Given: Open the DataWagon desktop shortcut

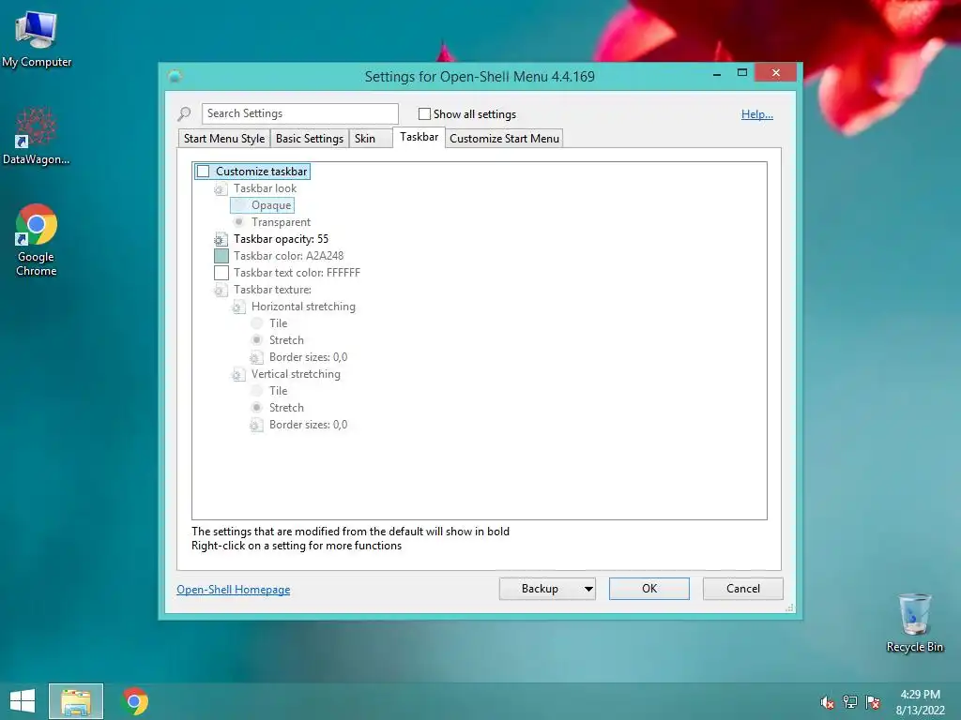Looking at the screenshot, I should point(37,136).
